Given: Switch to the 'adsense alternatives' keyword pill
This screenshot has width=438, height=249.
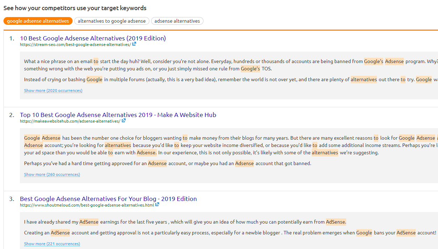Looking at the screenshot, I should [177, 21].
